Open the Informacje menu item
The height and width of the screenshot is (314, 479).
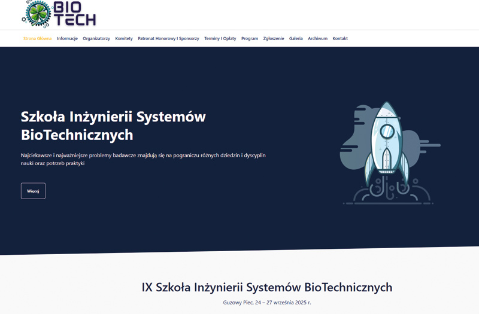(x=67, y=38)
